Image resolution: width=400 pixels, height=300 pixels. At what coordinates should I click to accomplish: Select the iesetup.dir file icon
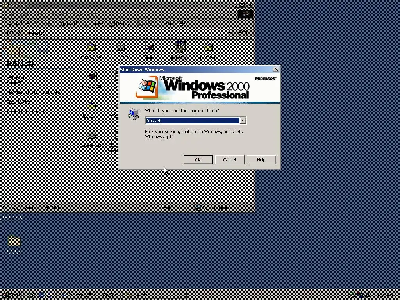[x=91, y=79]
